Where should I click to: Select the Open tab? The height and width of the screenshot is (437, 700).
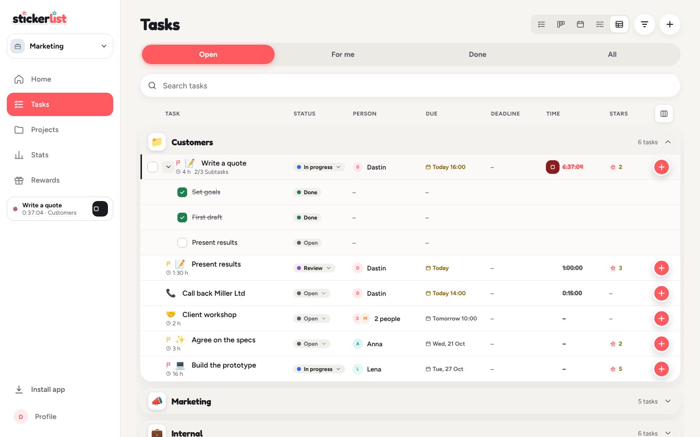pyautogui.click(x=208, y=54)
